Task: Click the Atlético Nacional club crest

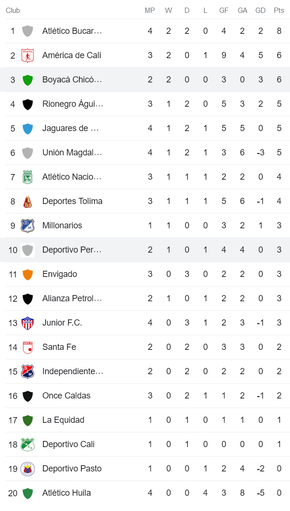Action: pyautogui.click(x=28, y=177)
